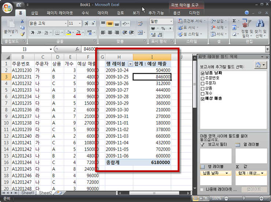This screenshot has height=202, width=271.
Task: Open the 행 레이블 filter dropdown
Action: tap(130, 64)
